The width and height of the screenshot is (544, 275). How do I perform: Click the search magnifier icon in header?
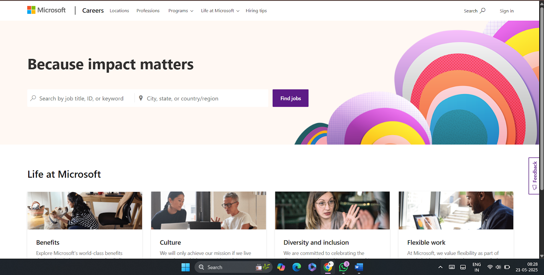click(x=482, y=11)
